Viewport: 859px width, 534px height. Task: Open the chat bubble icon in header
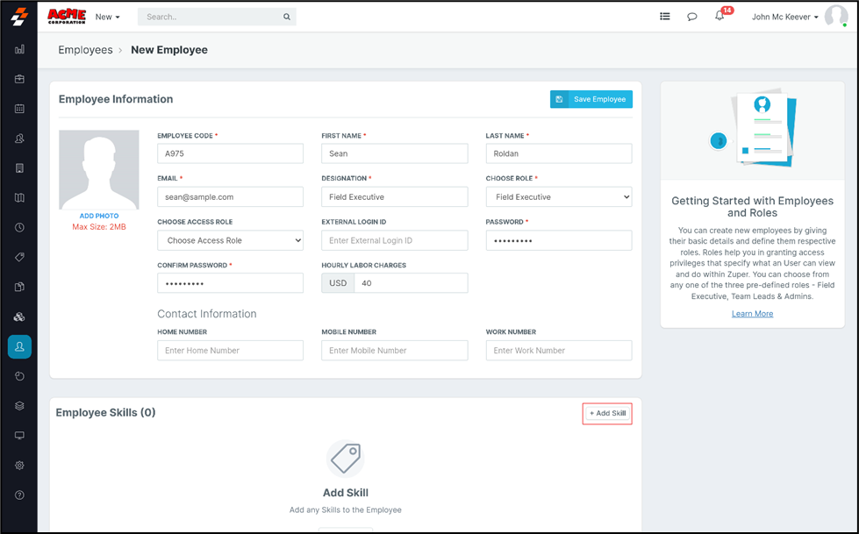692,17
